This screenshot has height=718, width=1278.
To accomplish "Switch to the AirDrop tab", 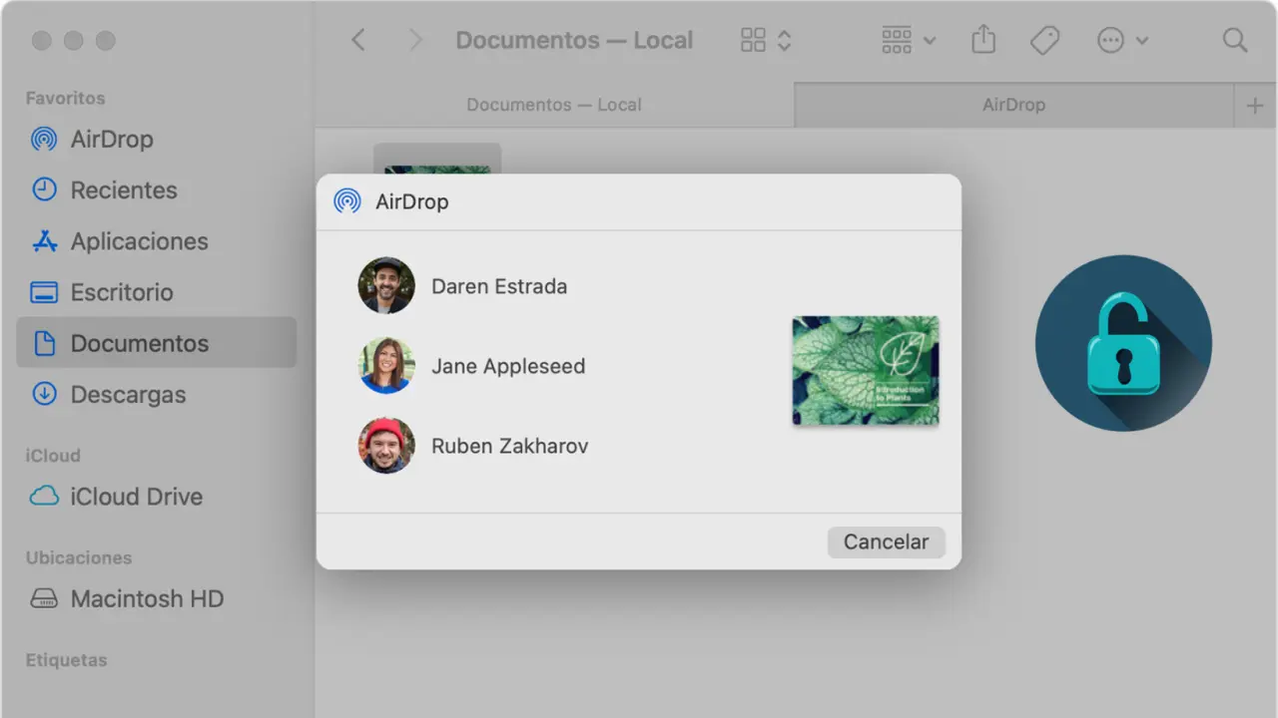I will pyautogui.click(x=1013, y=105).
